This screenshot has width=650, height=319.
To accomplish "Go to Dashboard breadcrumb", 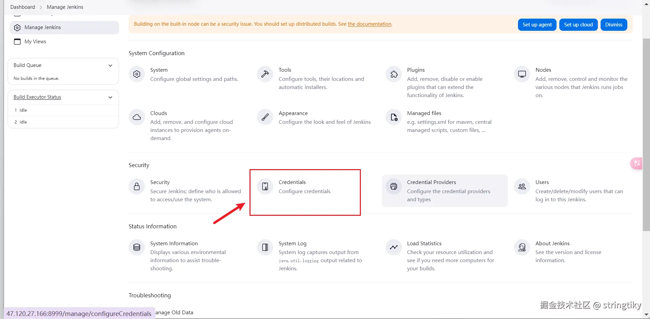I will (x=23, y=7).
